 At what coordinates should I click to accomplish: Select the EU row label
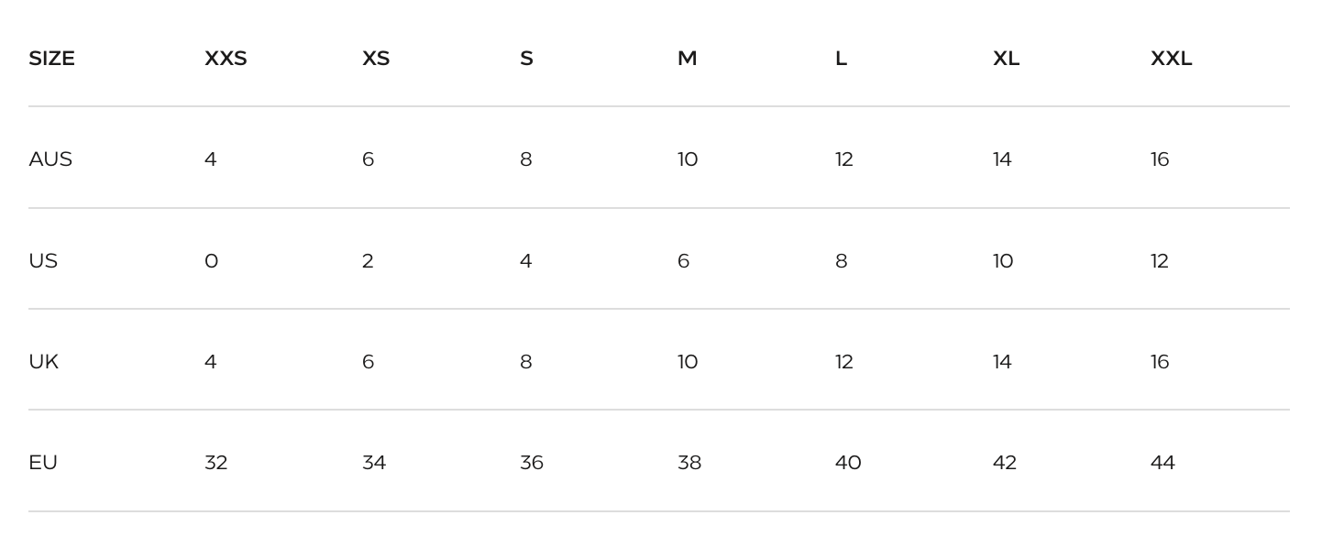coord(43,463)
